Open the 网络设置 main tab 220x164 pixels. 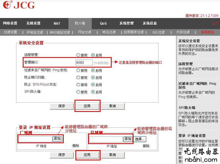click(x=10, y=23)
